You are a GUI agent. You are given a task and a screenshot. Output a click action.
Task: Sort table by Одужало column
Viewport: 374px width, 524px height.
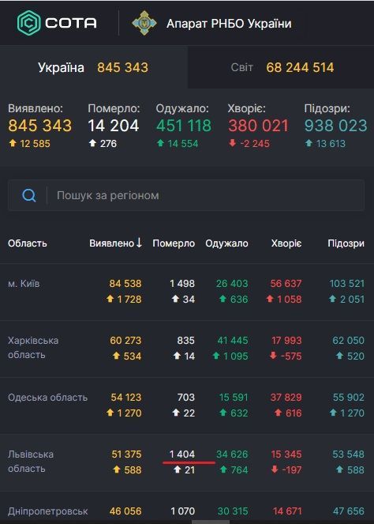tap(226, 243)
